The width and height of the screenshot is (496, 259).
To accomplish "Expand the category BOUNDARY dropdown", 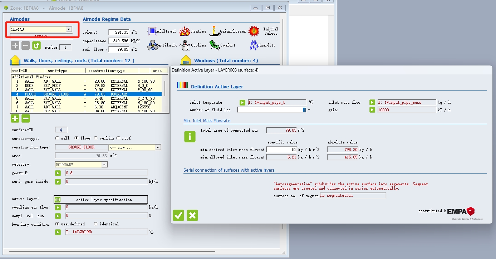I will [104, 165].
